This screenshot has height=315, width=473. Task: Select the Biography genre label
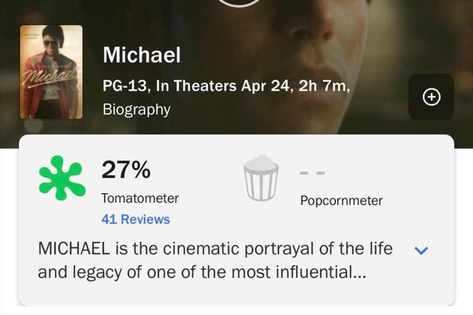(x=136, y=109)
